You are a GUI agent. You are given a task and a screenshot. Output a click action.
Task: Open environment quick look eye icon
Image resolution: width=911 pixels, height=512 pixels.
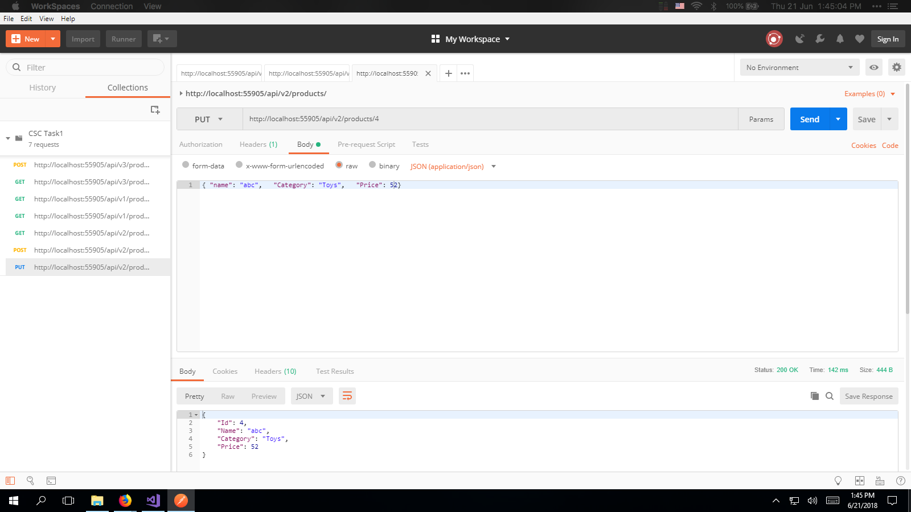point(874,67)
